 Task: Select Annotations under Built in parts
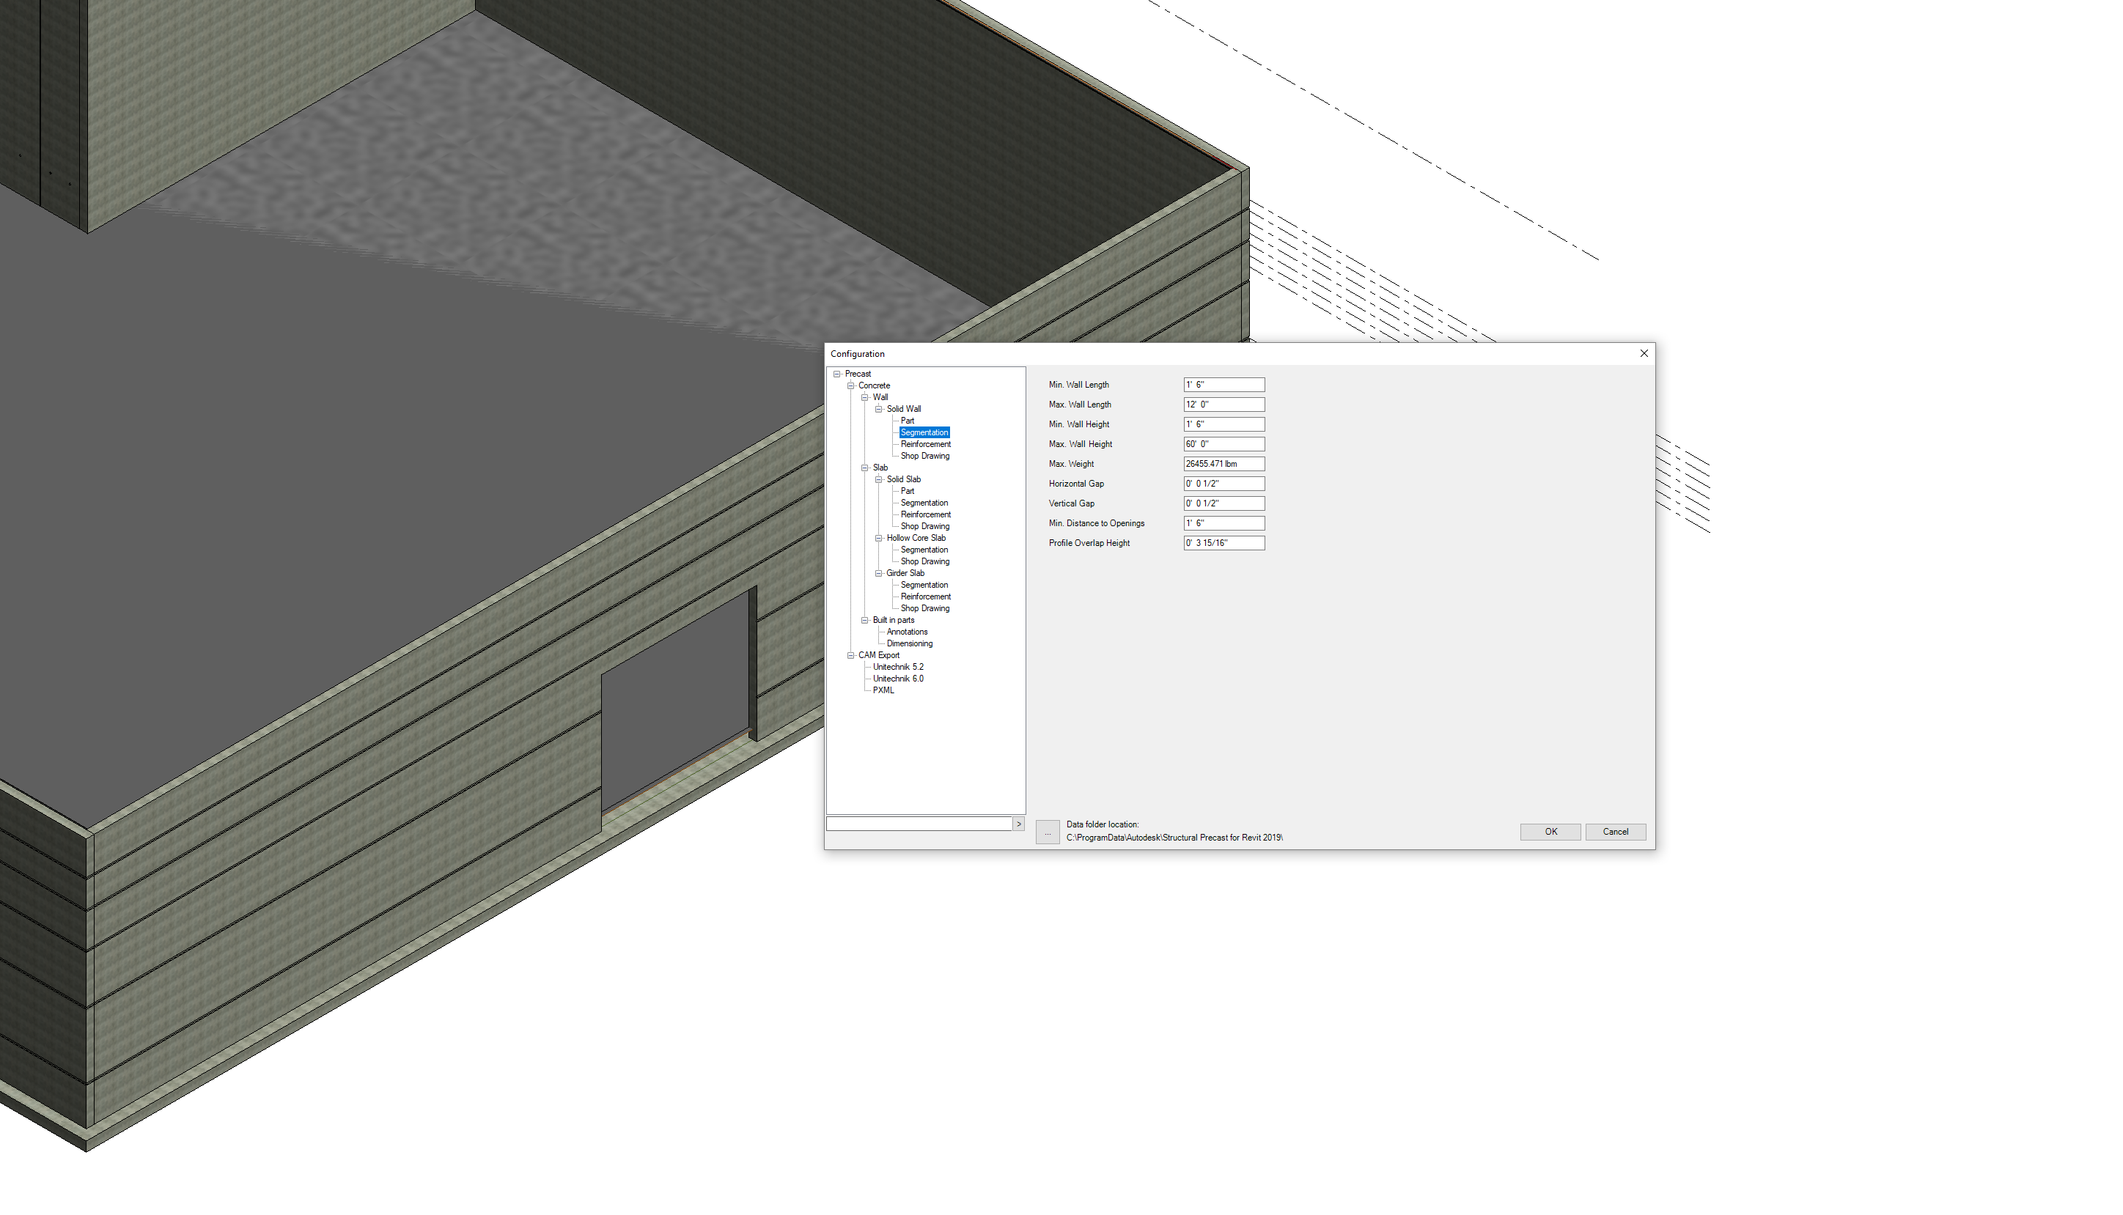[x=906, y=632]
